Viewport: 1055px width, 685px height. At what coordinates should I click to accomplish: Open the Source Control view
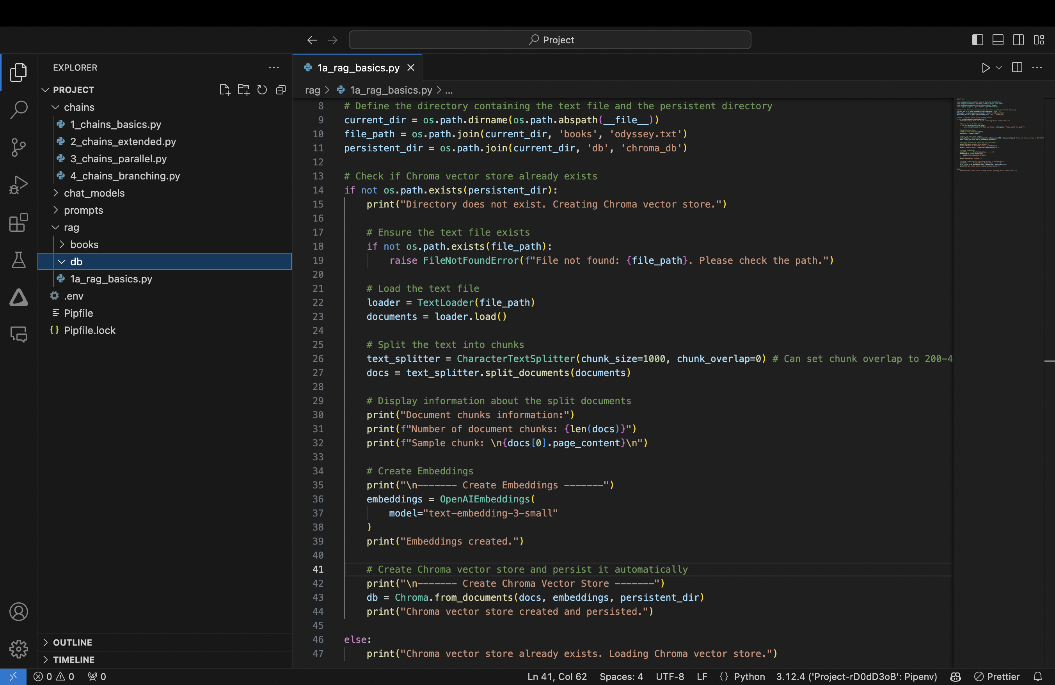tap(18, 147)
